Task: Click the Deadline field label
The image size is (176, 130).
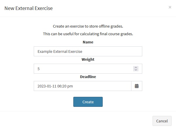Action: pos(88,77)
